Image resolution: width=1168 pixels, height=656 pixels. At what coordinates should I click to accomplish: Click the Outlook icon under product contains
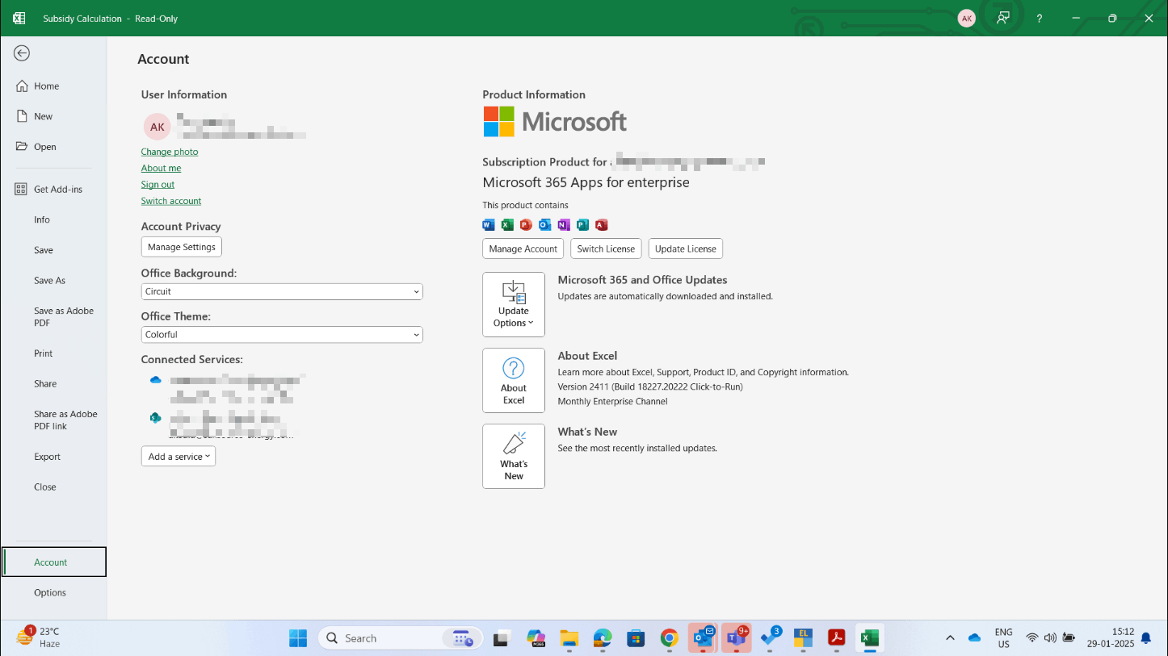pos(545,225)
